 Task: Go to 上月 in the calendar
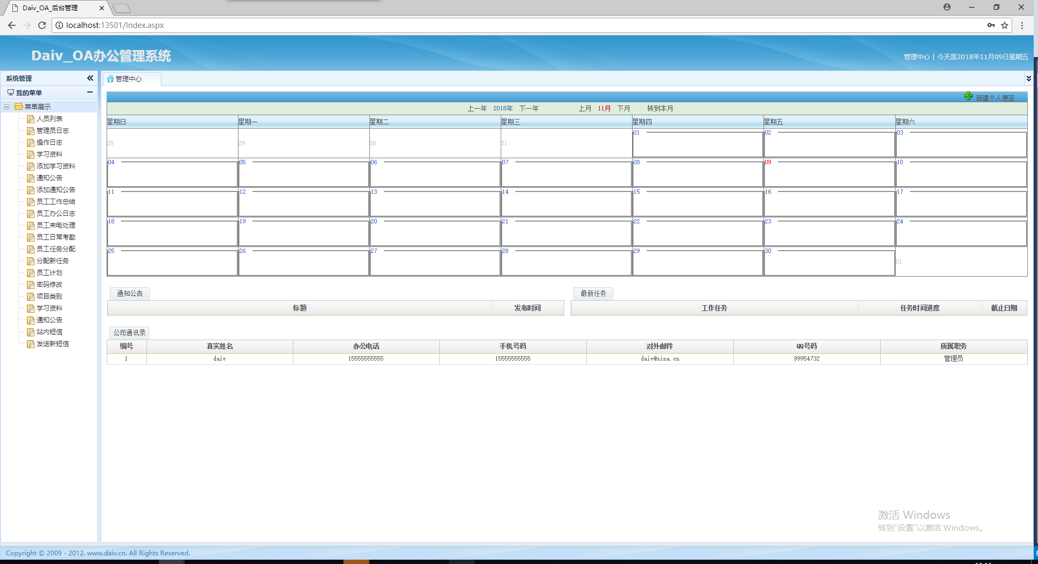click(585, 108)
